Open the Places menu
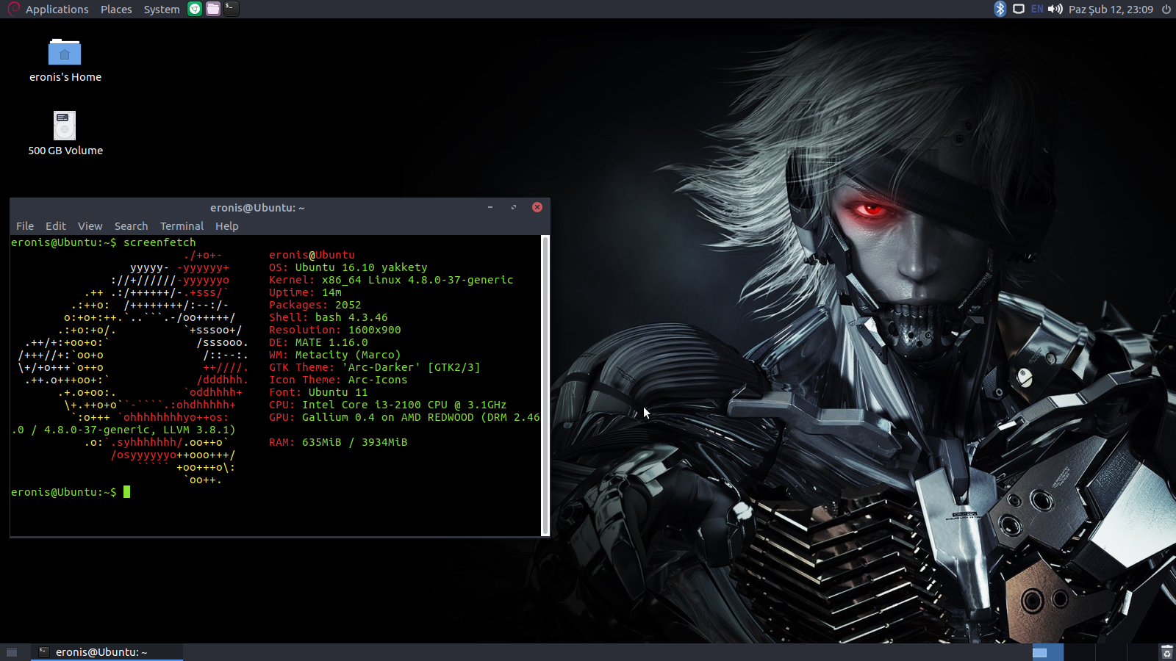The image size is (1176, 661). click(x=116, y=9)
